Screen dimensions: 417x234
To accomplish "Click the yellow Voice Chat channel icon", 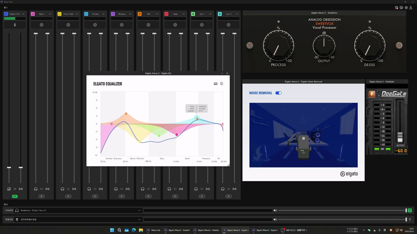I will [x=60, y=14].
